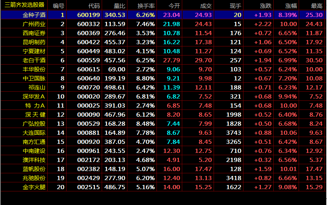327x205 pixels.
Task: Select stock 深华发A
Action: 34,96
